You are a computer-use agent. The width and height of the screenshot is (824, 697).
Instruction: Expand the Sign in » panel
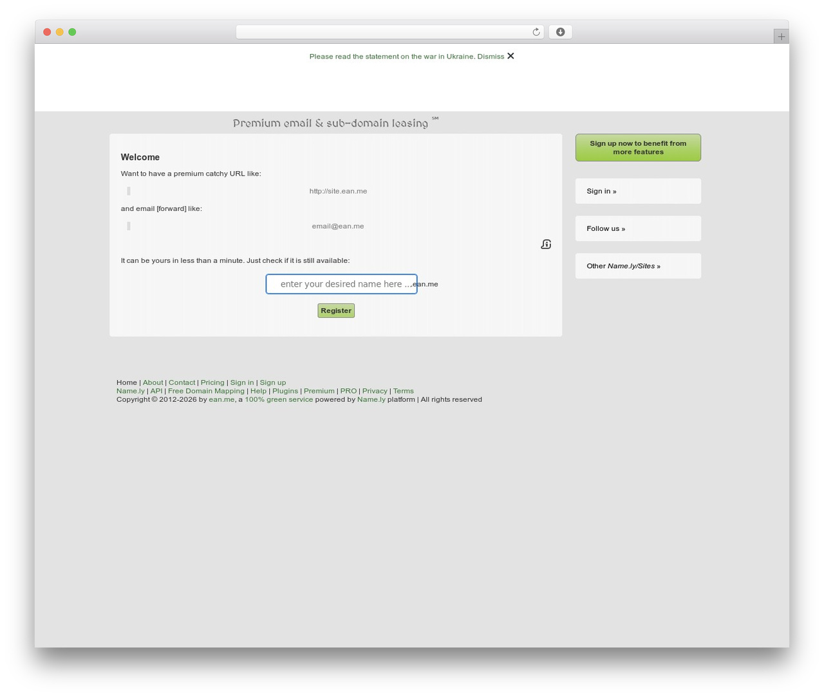(638, 191)
